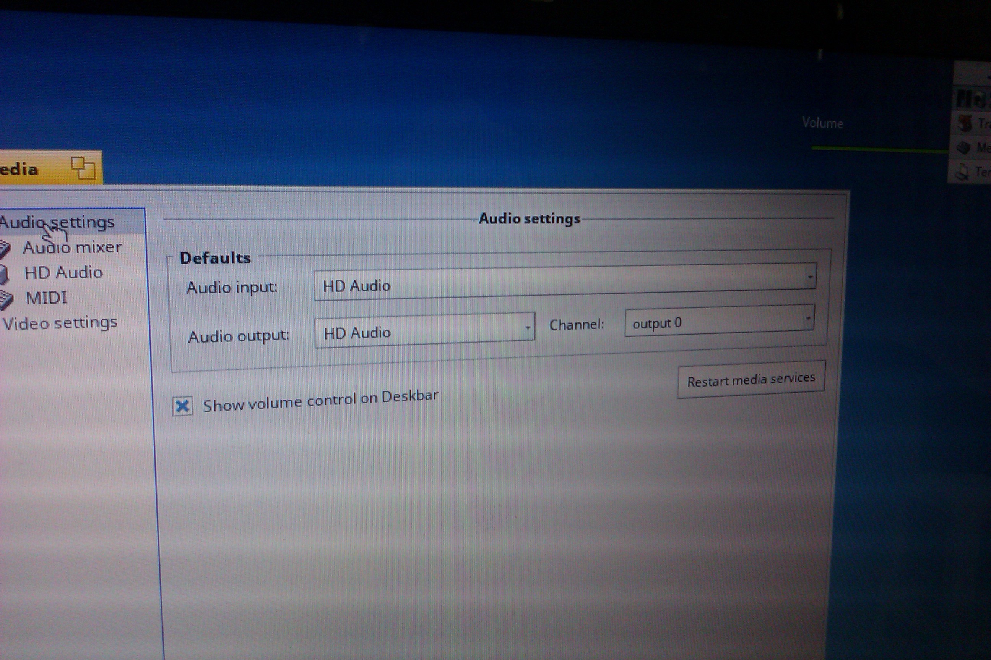Click the HD Audio device icon
Image resolution: width=991 pixels, height=660 pixels.
click(4, 275)
